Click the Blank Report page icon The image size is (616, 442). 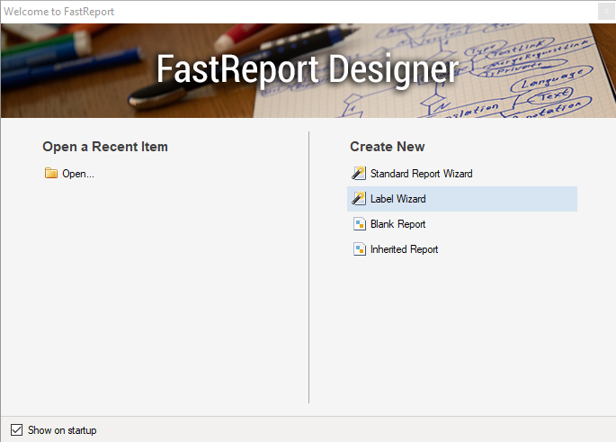[360, 224]
